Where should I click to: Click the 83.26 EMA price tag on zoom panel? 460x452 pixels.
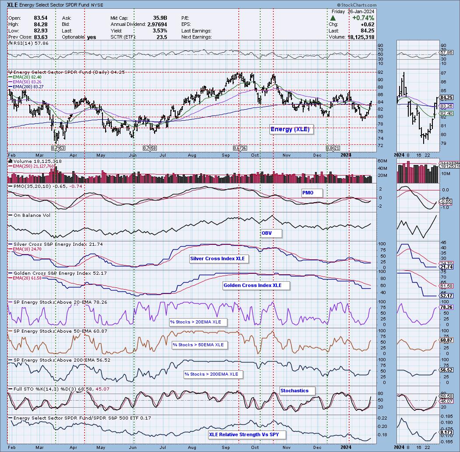tap(446, 106)
